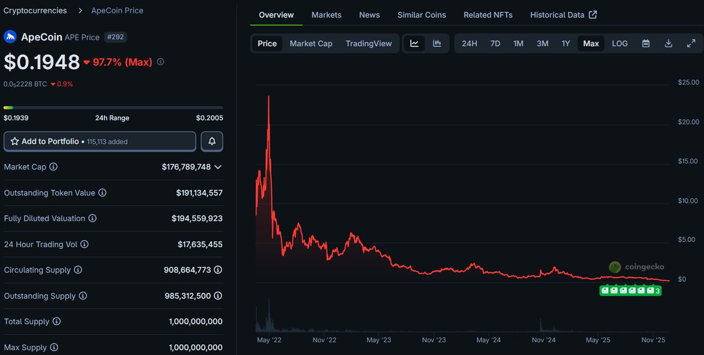
Task: Click the $0.1948 price text
Action: click(42, 62)
